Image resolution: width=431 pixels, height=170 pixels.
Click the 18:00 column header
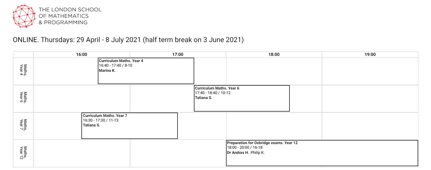pos(274,54)
